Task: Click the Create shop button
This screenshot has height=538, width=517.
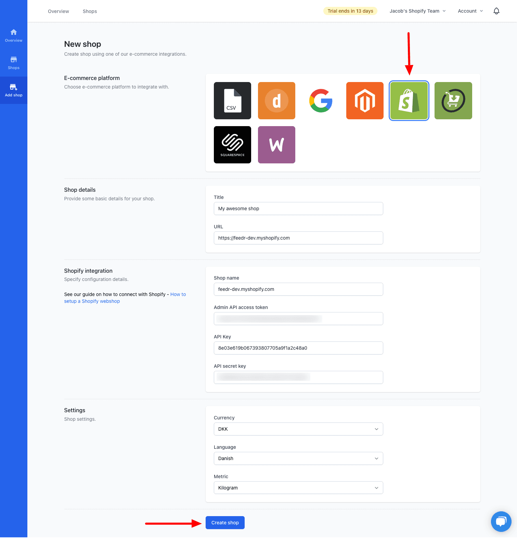Action: pyautogui.click(x=225, y=523)
